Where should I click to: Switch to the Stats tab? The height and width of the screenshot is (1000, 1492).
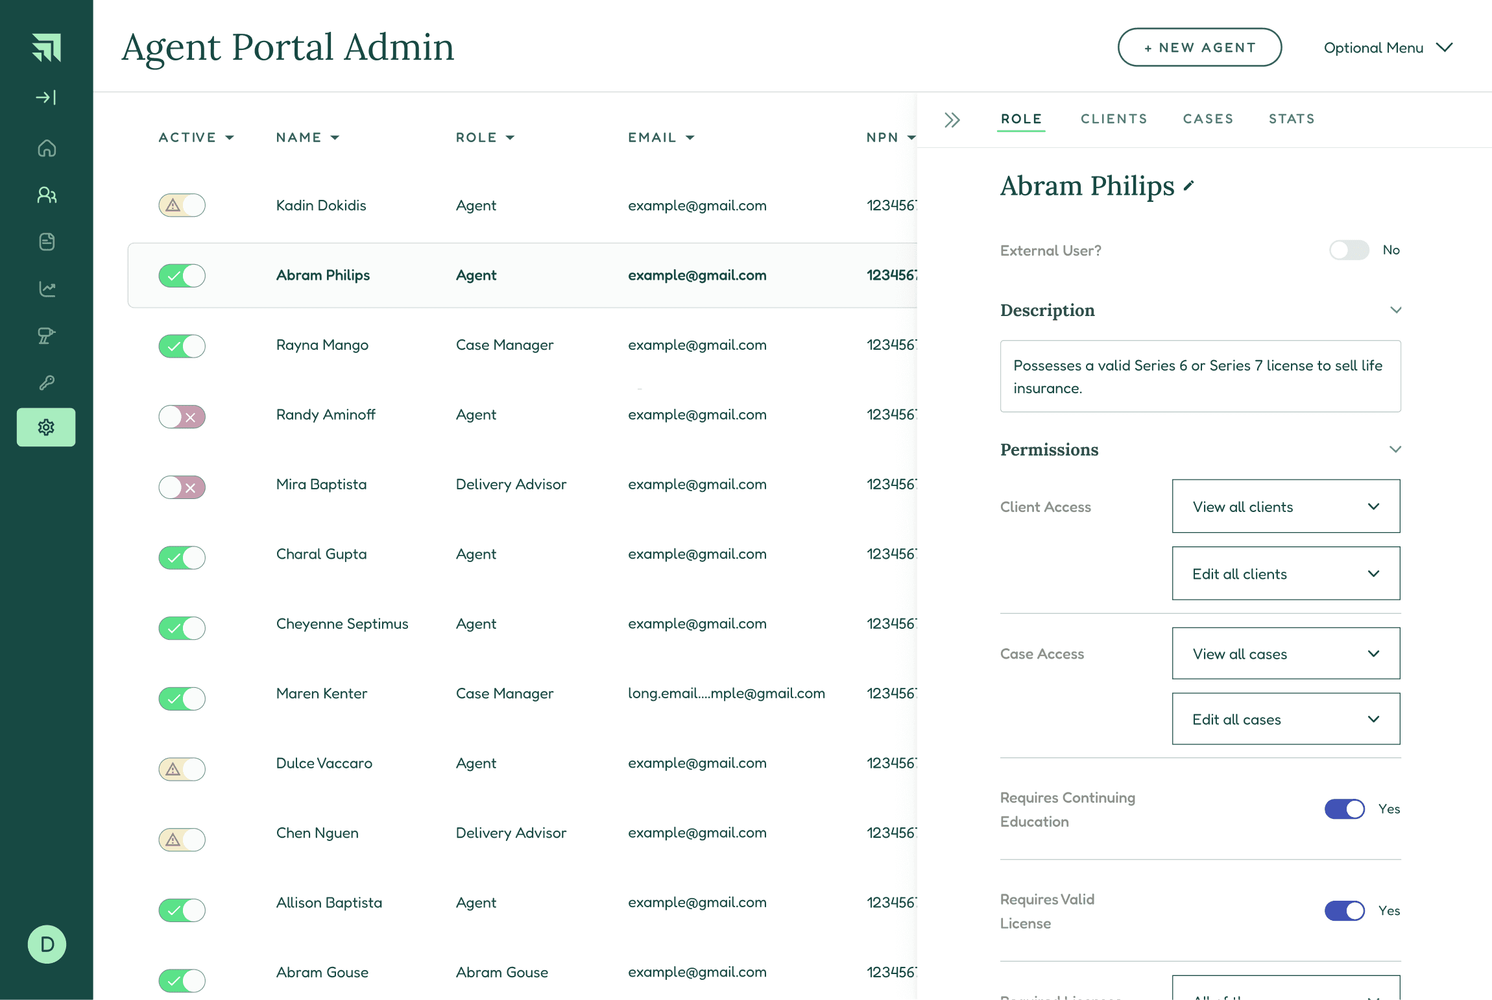[1292, 119]
